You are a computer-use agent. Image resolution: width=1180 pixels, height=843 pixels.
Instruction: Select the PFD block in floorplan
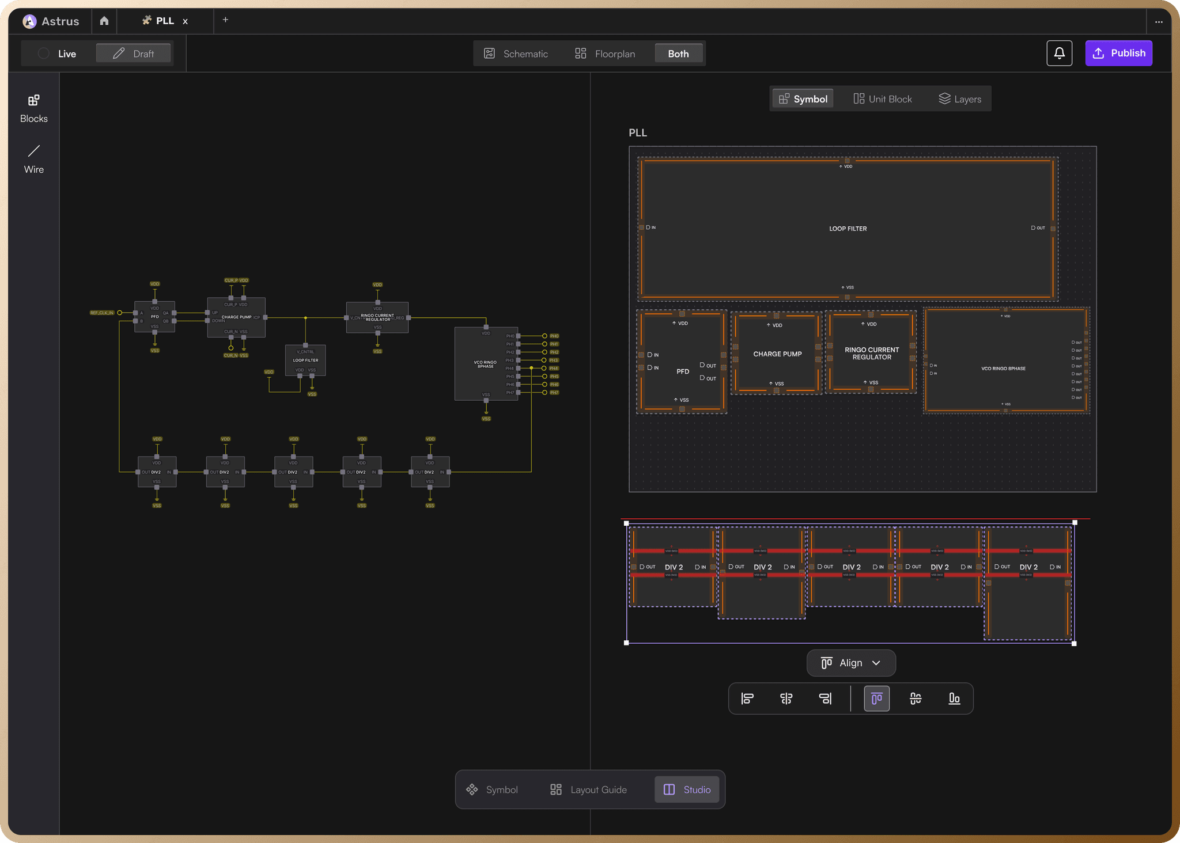tap(682, 362)
